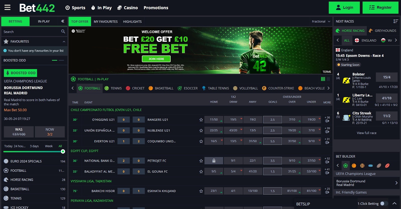The height and width of the screenshot is (209, 401).
Task: Select Tennis in-play tab
Action: point(113,88)
